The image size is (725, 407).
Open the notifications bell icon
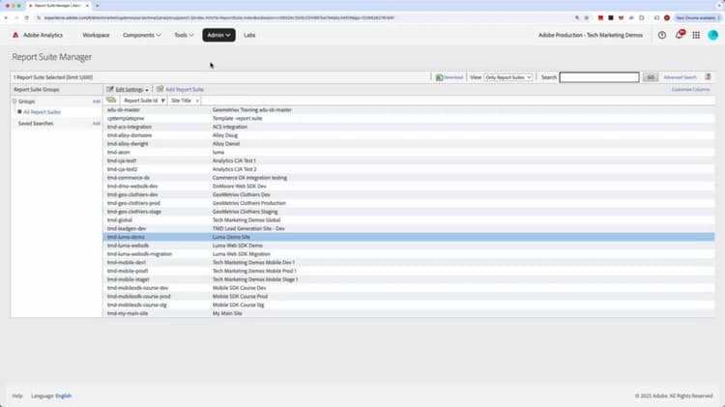680,35
